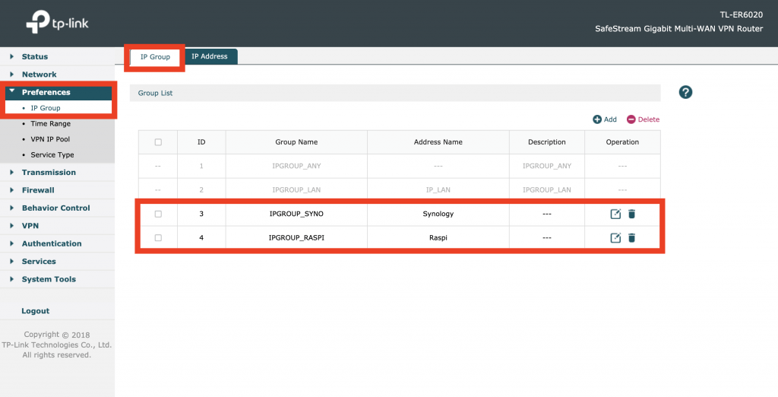
Task: Switch to the IP Address tab
Action: [x=209, y=56]
